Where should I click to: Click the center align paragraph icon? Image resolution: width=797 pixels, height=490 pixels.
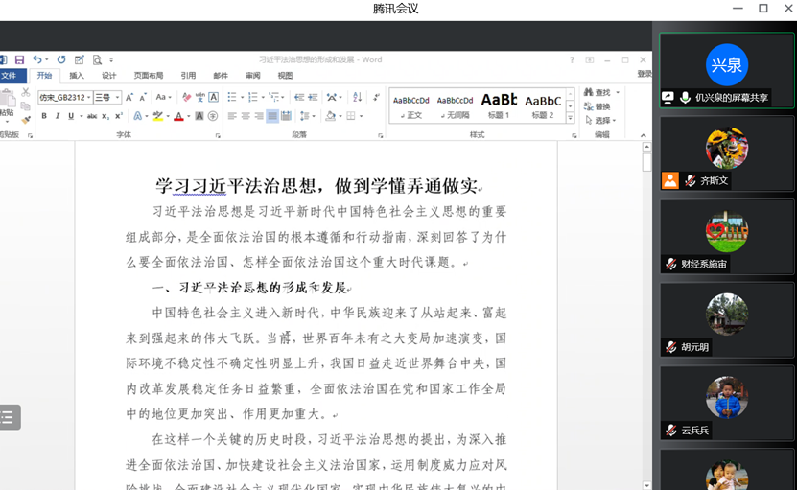coord(246,116)
